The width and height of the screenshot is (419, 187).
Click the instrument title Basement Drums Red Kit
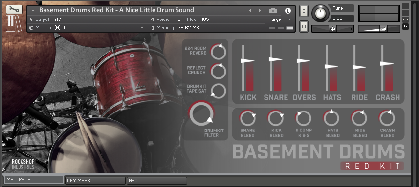(x=116, y=10)
